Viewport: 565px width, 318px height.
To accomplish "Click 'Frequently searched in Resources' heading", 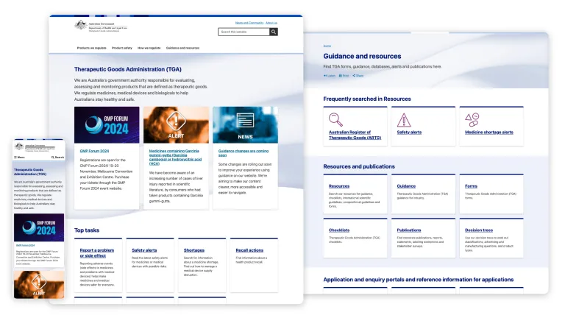I will tap(367, 99).
